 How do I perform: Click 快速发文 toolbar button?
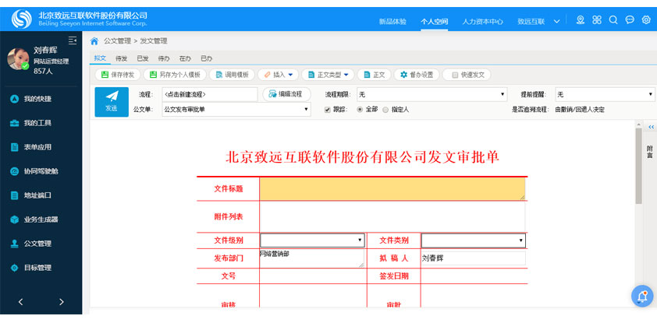point(467,75)
